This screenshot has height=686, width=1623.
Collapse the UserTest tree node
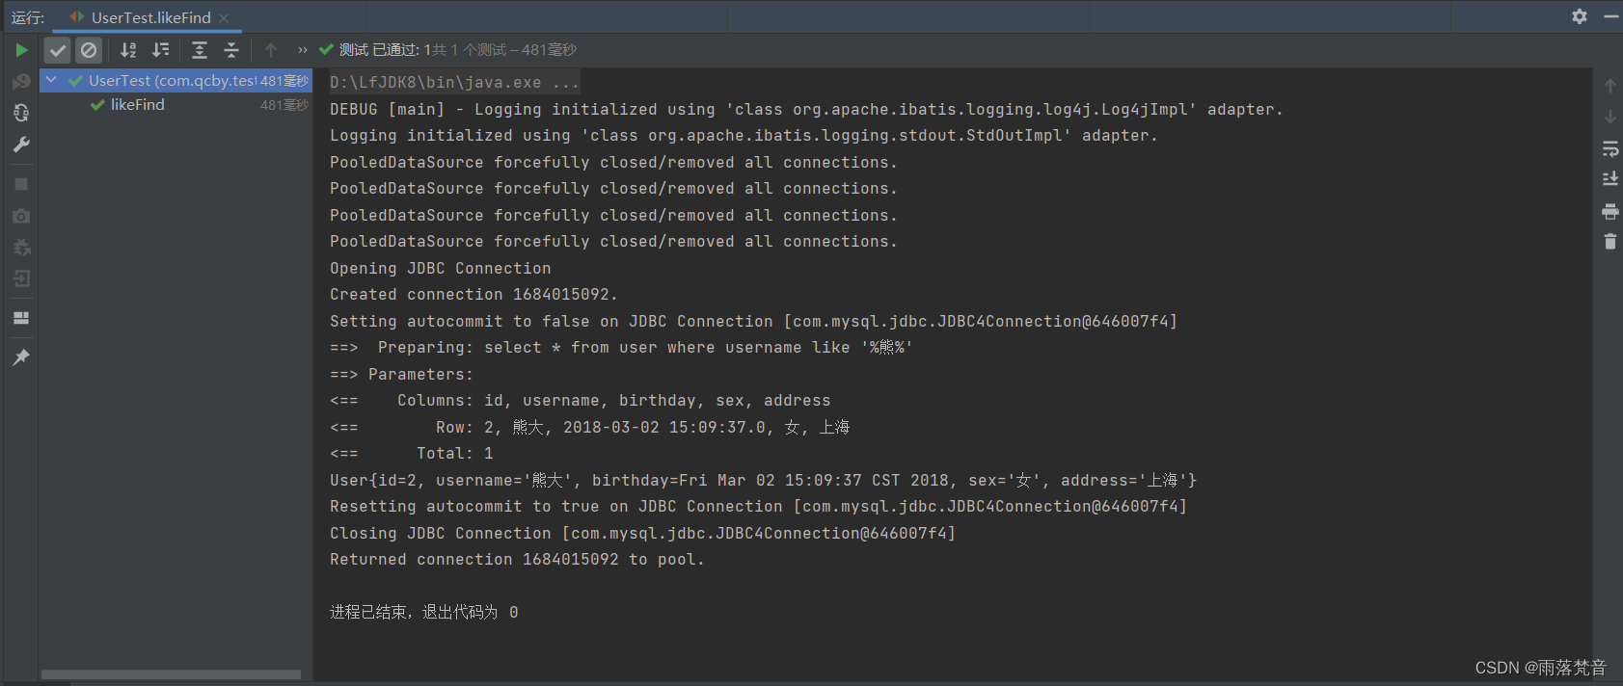click(x=50, y=81)
